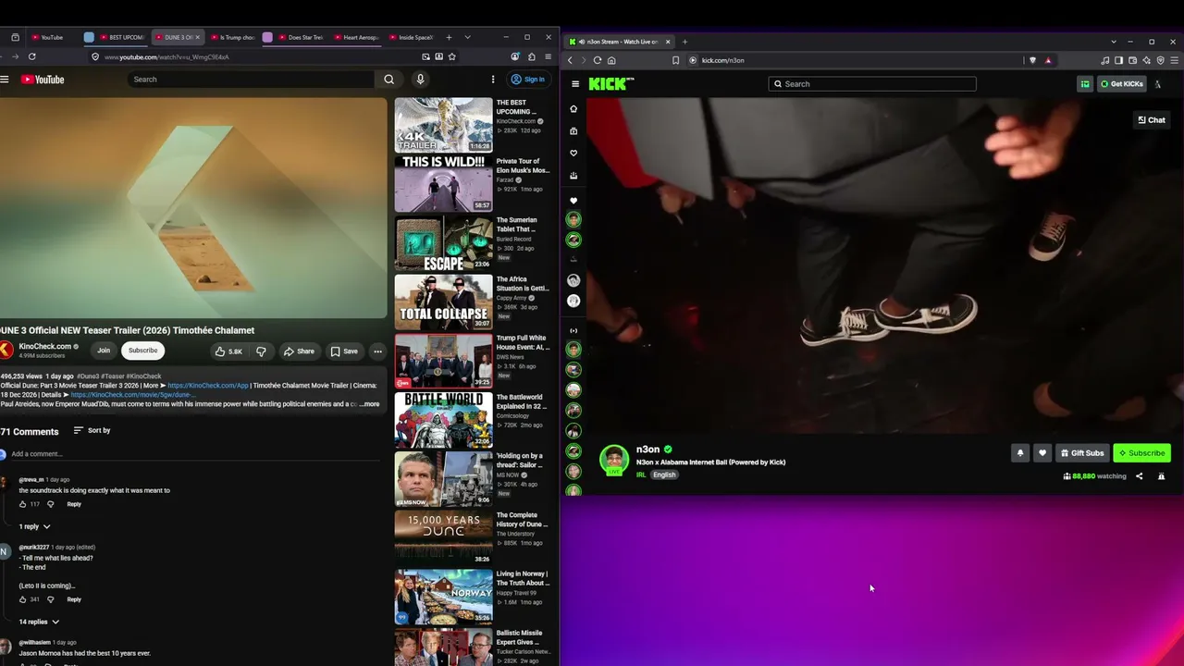This screenshot has height=666, width=1184.
Task: Expand 1 reply under treva_m comment
Action: coord(34,526)
